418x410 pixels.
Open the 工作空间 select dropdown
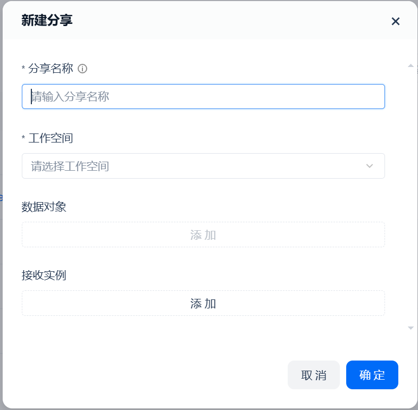(x=203, y=166)
